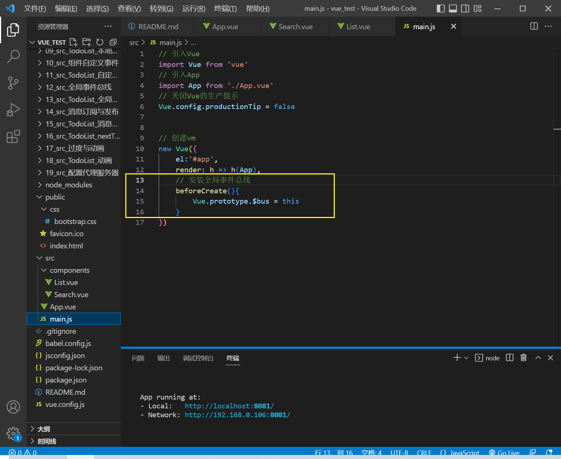The width and height of the screenshot is (561, 459).
Task: Refresh the explorer file tree
Action: click(x=100, y=42)
